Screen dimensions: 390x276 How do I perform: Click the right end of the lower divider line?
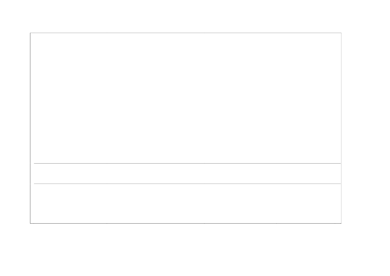tap(340, 184)
